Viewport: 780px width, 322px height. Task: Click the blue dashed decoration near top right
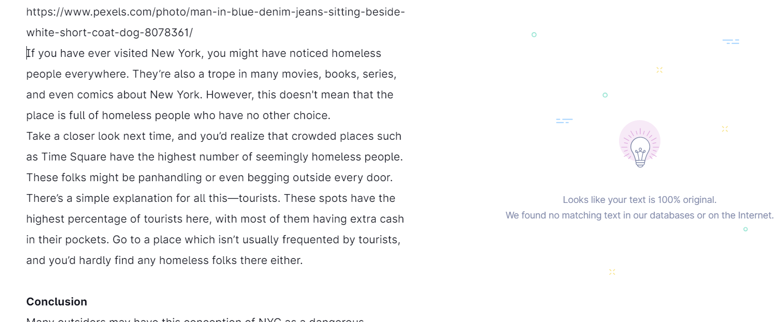pyautogui.click(x=731, y=41)
